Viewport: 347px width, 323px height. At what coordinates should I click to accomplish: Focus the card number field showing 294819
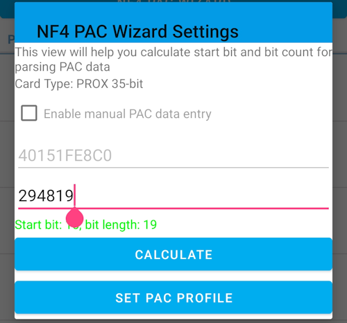(173, 196)
